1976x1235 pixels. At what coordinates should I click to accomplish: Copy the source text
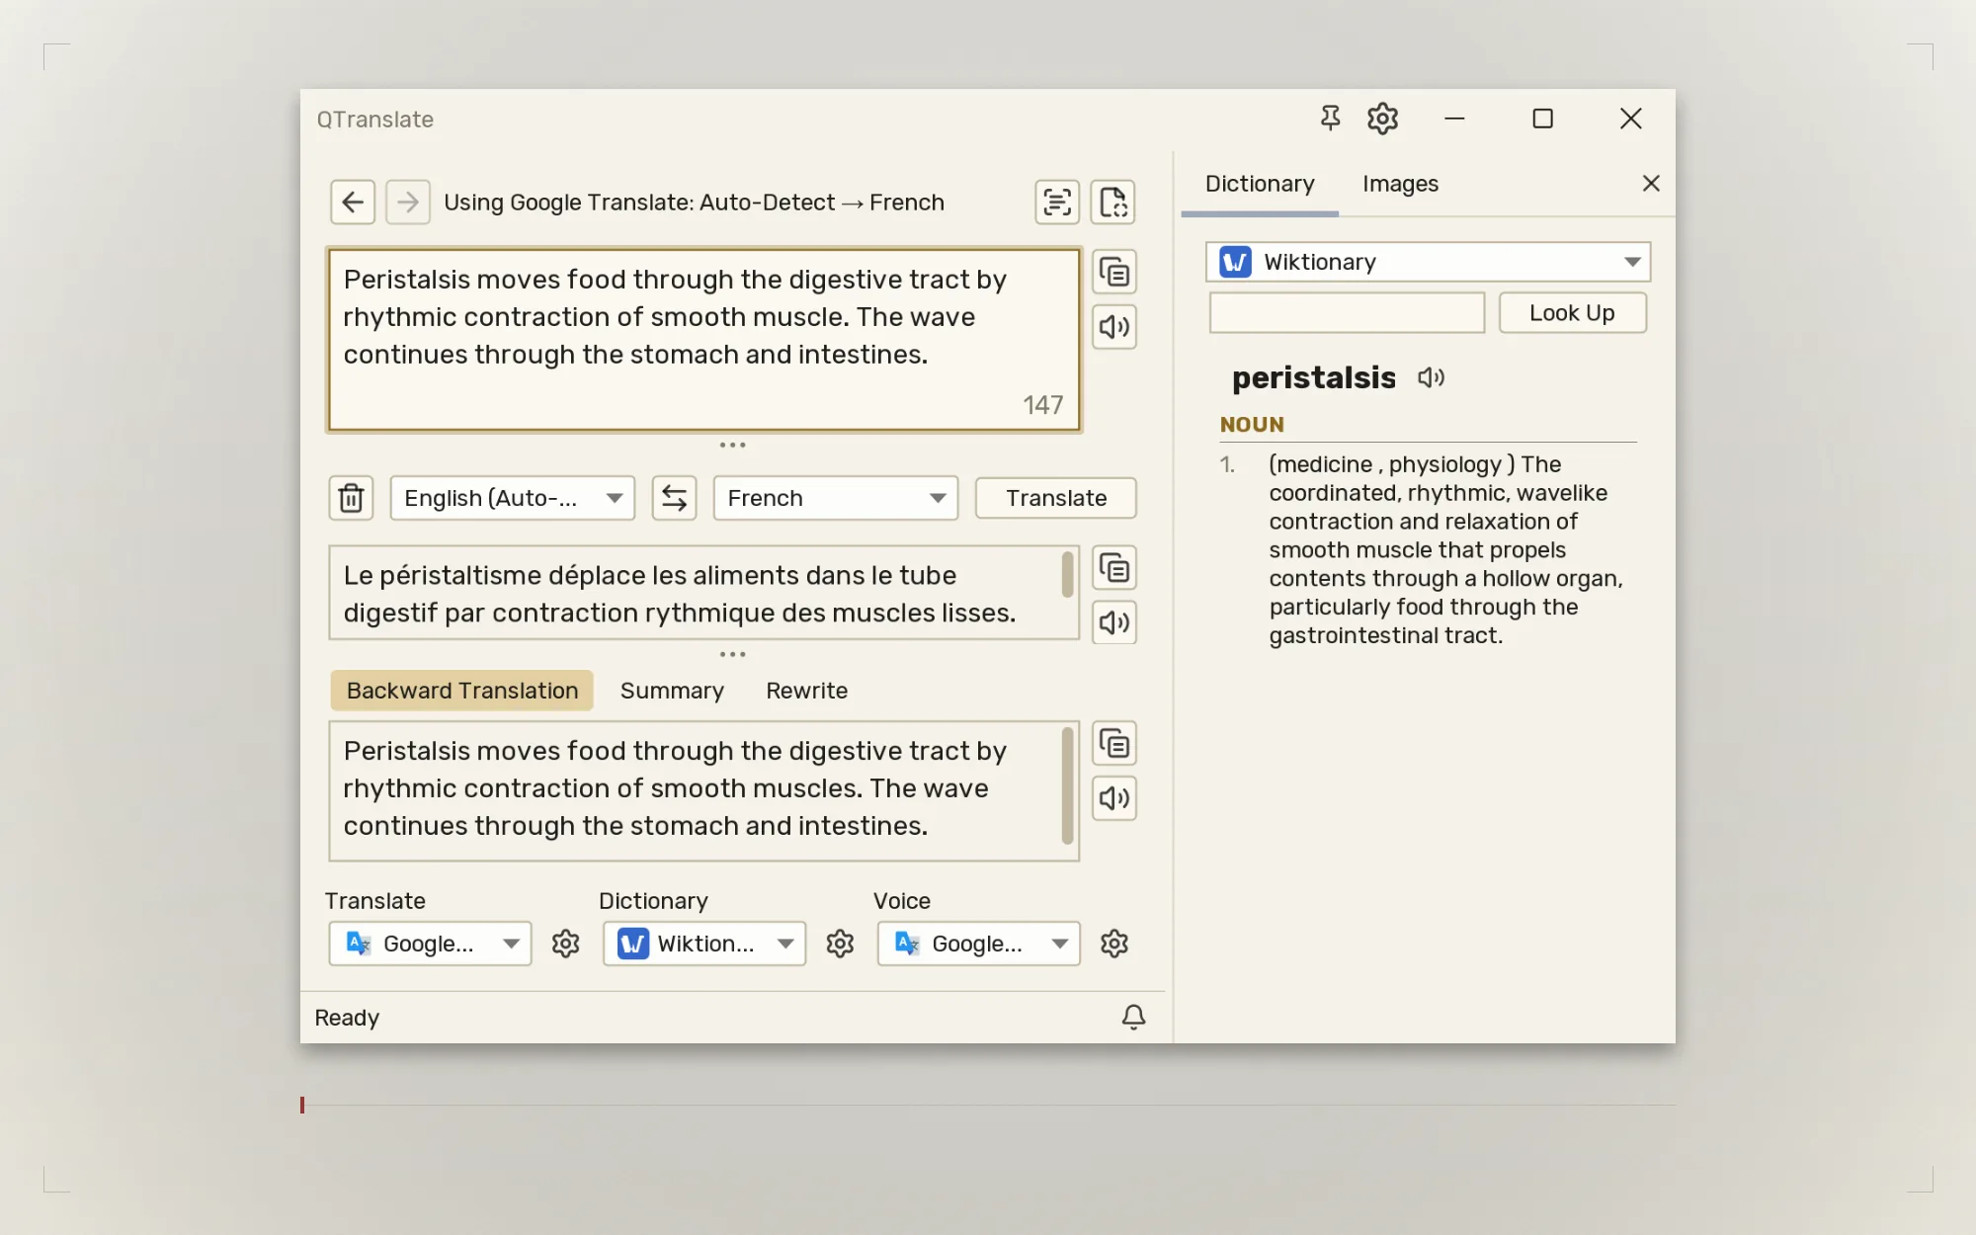point(1114,273)
